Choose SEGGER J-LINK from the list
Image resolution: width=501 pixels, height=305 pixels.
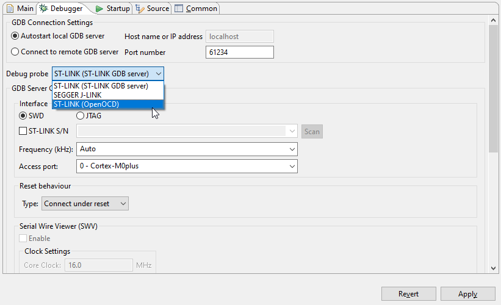point(108,95)
